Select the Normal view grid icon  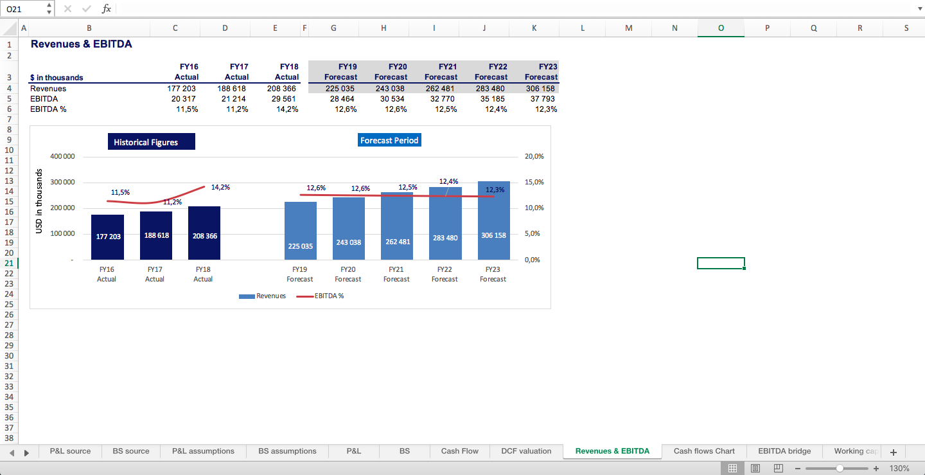[x=732, y=468]
